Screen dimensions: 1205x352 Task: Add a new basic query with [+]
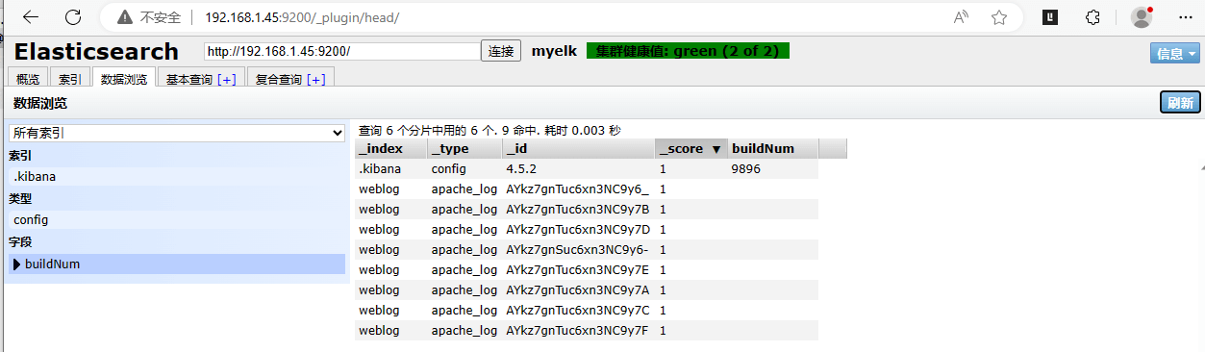[x=227, y=80]
